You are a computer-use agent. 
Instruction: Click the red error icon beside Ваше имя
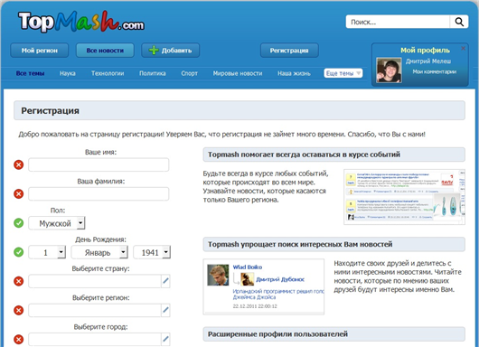[19, 164]
